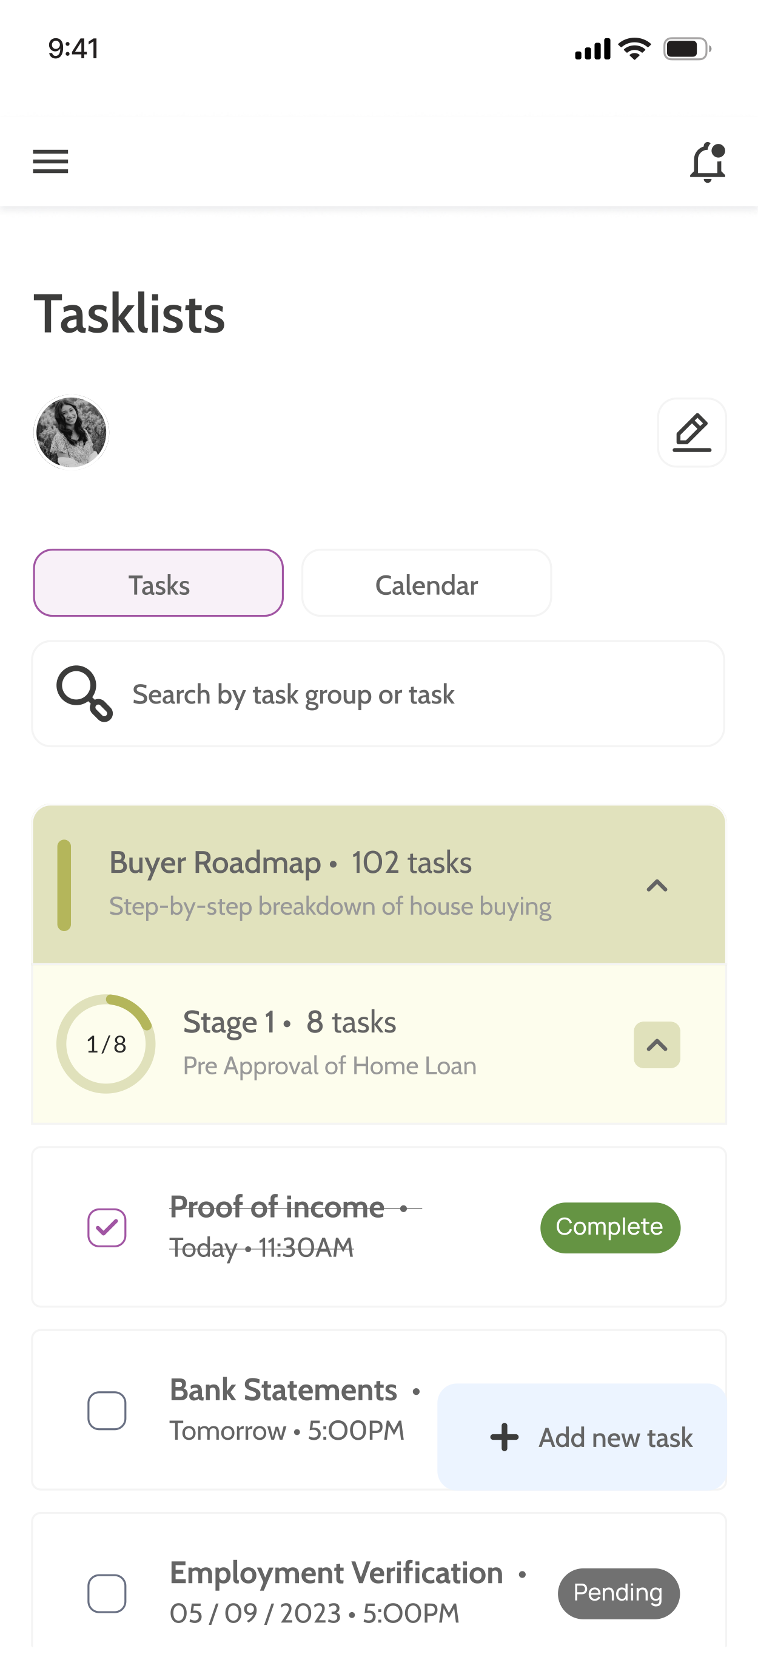Select the Tasks tab

click(158, 583)
